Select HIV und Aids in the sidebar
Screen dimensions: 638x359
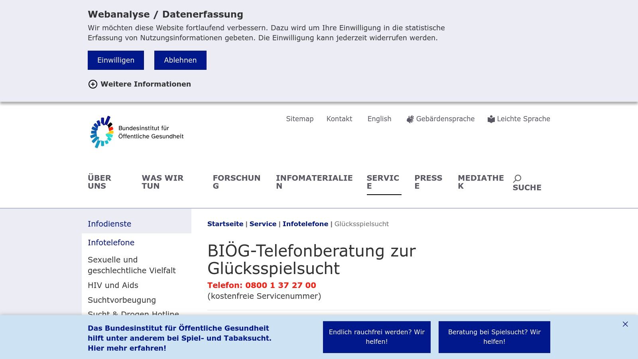tap(113, 285)
